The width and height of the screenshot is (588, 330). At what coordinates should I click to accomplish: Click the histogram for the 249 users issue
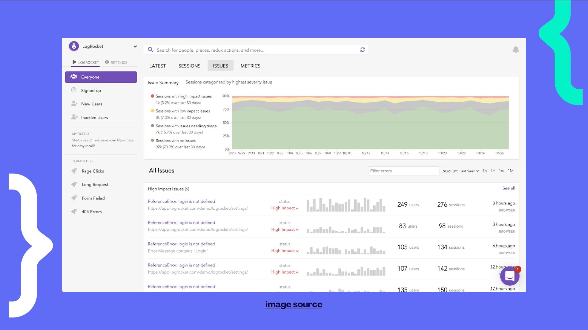click(x=346, y=205)
